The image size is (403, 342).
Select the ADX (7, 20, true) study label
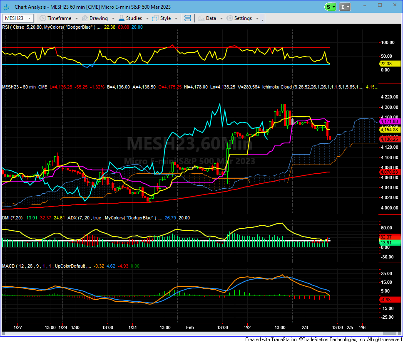[x=114, y=218]
